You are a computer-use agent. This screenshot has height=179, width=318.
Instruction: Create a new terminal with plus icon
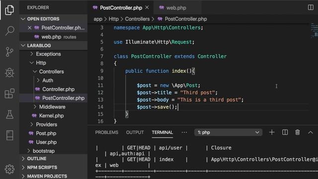click(272, 132)
